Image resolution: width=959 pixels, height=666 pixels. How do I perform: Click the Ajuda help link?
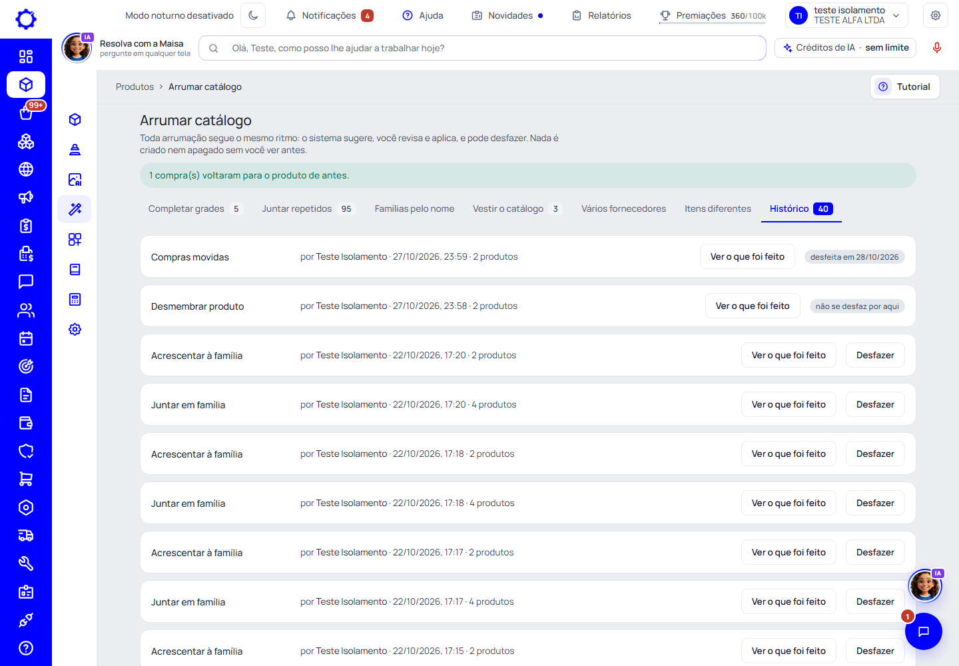coord(423,15)
